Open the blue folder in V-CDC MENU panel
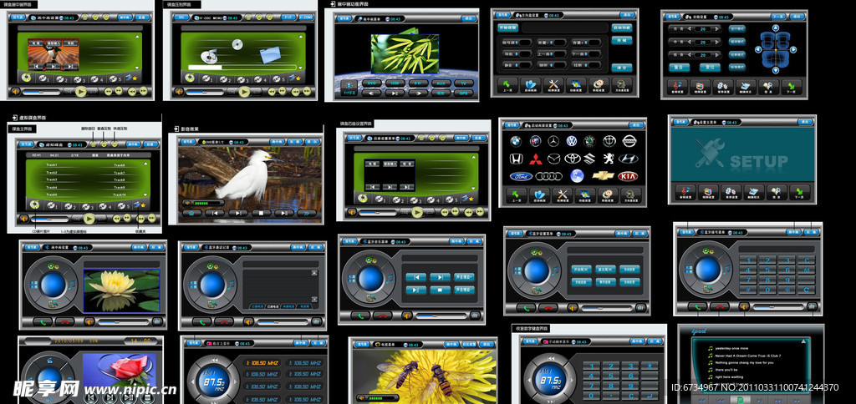The height and width of the screenshot is (404, 856). 270,55
